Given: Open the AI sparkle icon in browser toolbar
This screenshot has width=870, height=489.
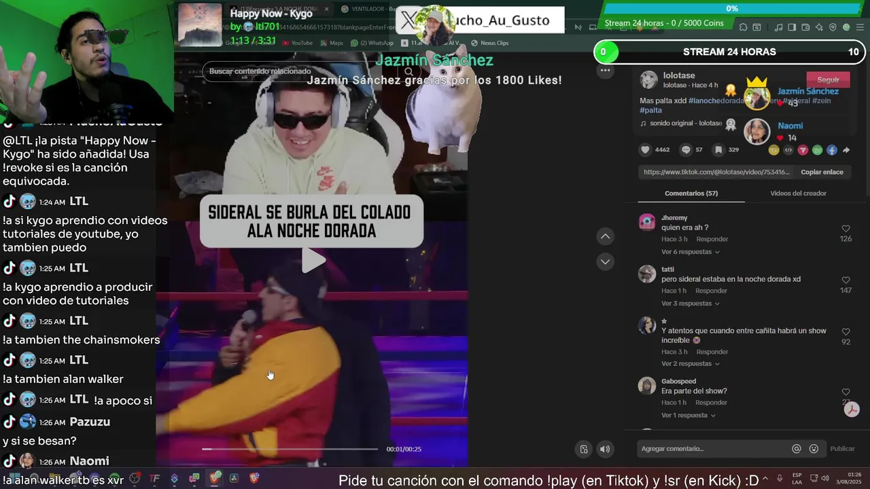Looking at the screenshot, I should [x=819, y=27].
